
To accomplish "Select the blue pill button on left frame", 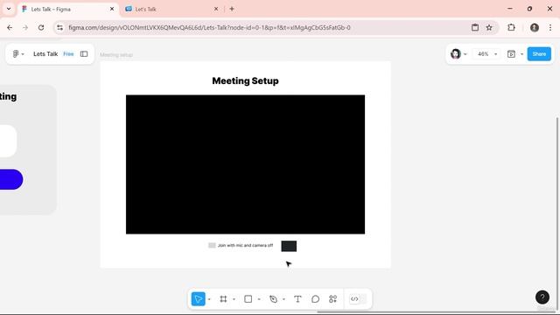I will [x=11, y=179].
